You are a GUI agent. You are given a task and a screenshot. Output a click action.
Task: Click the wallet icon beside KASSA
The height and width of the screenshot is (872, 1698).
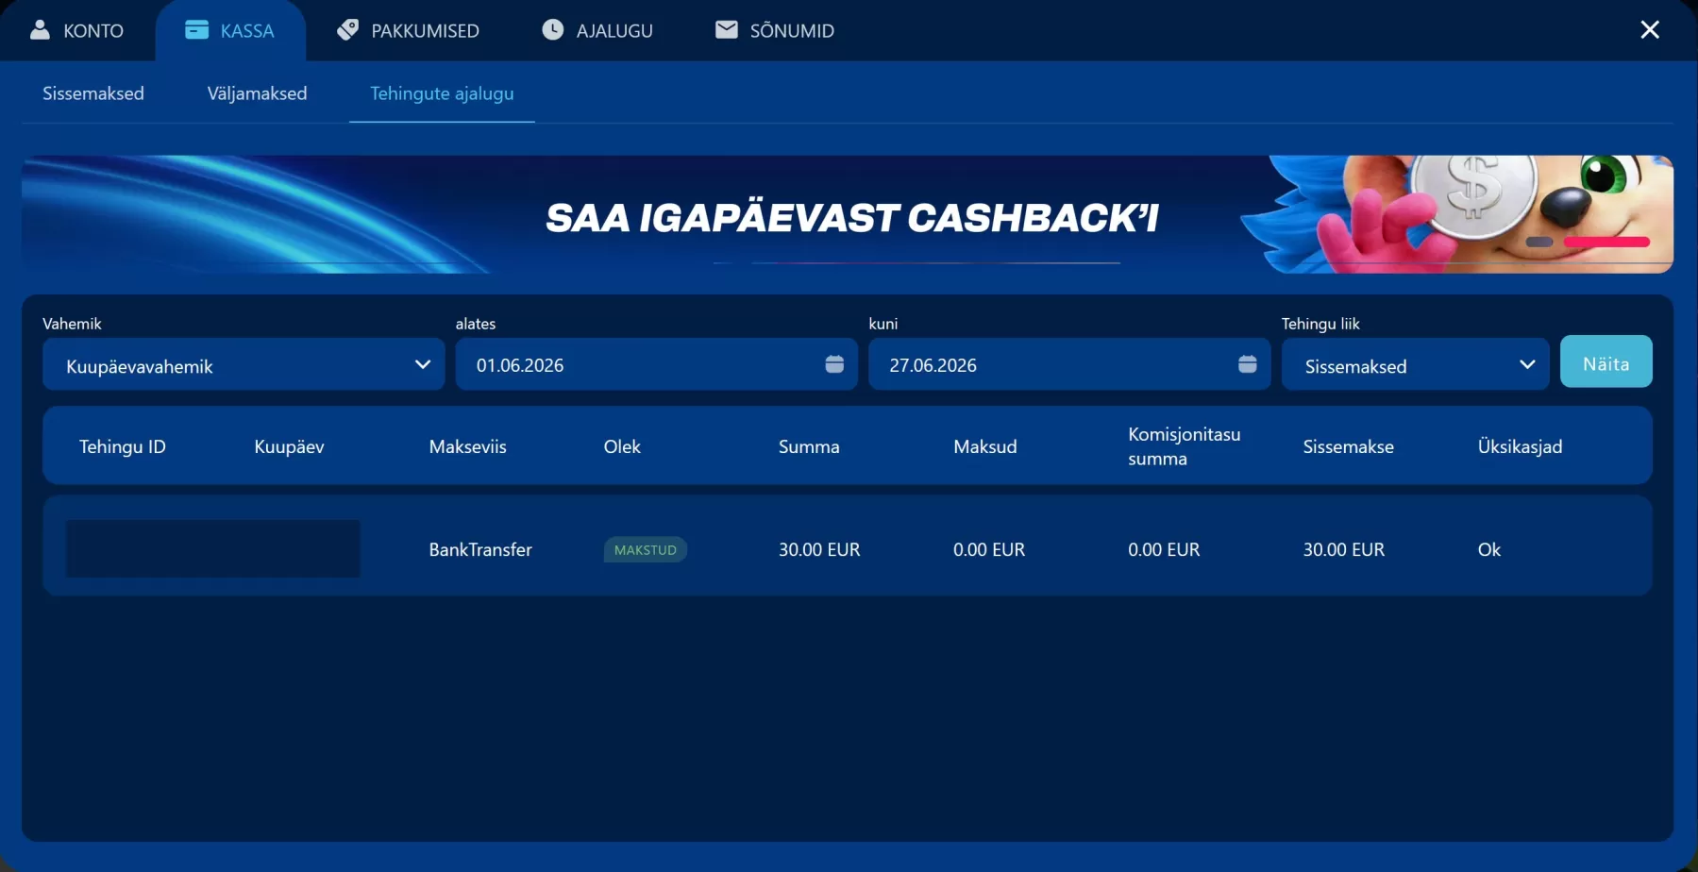pyautogui.click(x=196, y=30)
